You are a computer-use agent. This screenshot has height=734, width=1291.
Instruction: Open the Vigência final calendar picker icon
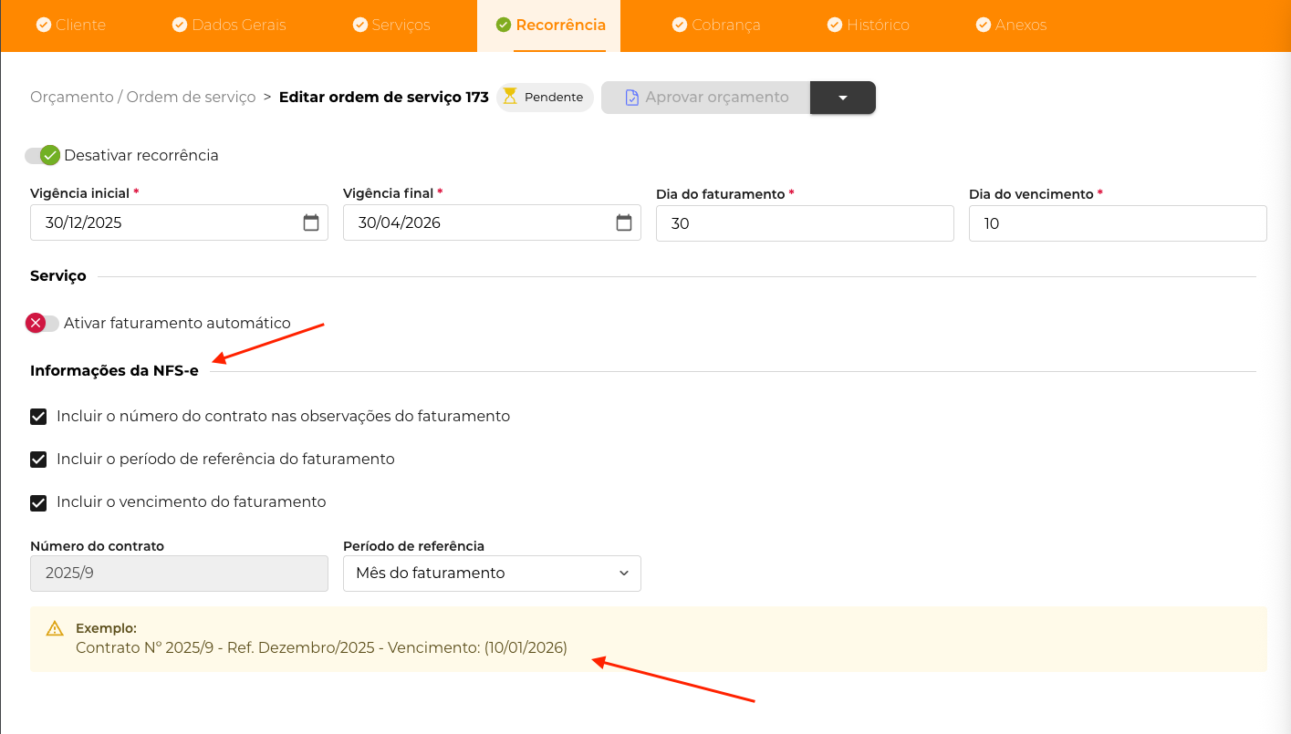624,222
